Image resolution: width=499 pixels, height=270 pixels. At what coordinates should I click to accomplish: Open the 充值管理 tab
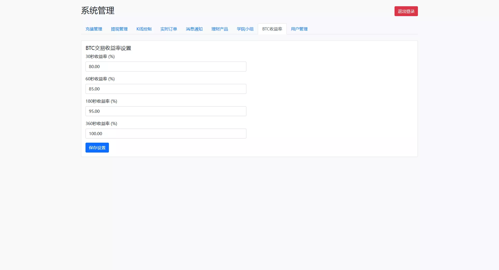pyautogui.click(x=94, y=29)
